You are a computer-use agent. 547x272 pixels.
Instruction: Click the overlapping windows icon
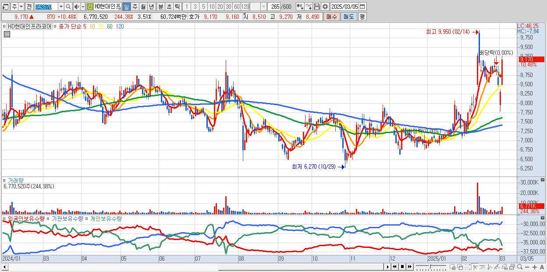tap(460, 267)
